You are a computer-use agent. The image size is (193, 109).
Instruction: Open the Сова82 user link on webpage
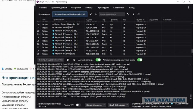coord(8,69)
